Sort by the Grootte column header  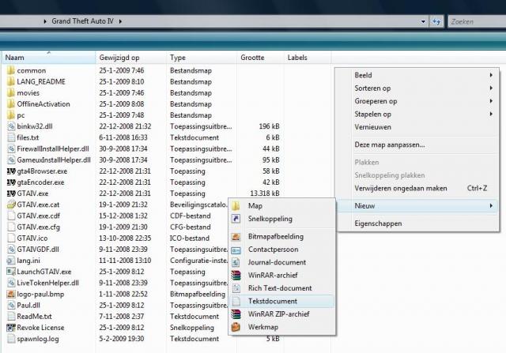point(260,58)
